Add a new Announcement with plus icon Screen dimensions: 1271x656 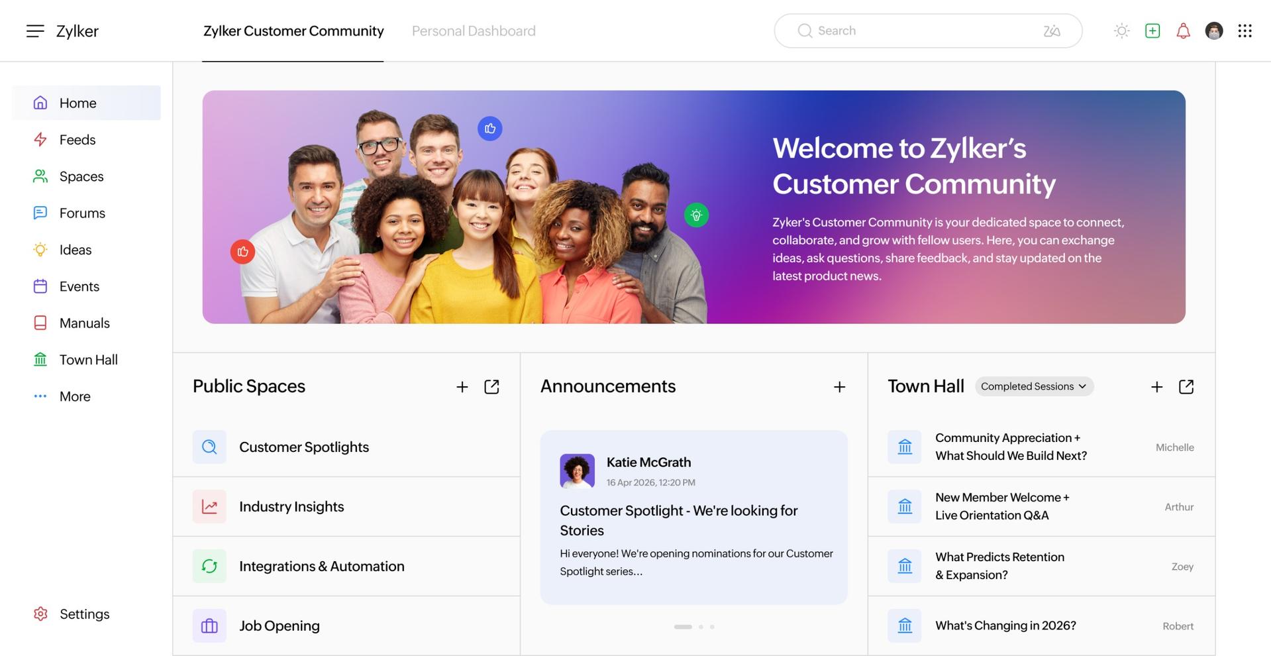tap(839, 387)
